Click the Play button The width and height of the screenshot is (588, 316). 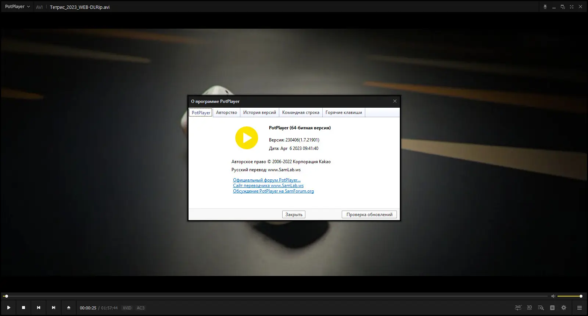[8, 308]
